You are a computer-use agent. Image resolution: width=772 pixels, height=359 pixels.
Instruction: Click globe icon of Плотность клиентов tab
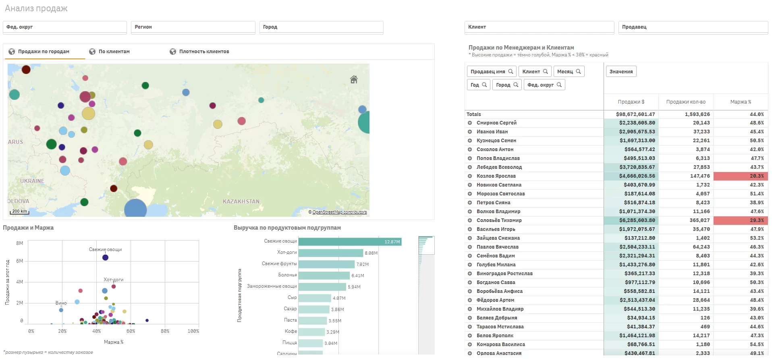(x=173, y=52)
